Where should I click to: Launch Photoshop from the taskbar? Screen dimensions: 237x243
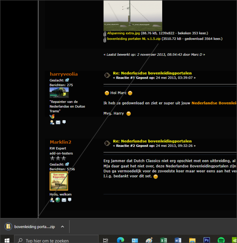point(207,240)
